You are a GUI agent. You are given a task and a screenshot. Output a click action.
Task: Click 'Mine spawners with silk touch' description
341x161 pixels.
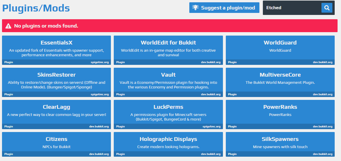[280, 147]
